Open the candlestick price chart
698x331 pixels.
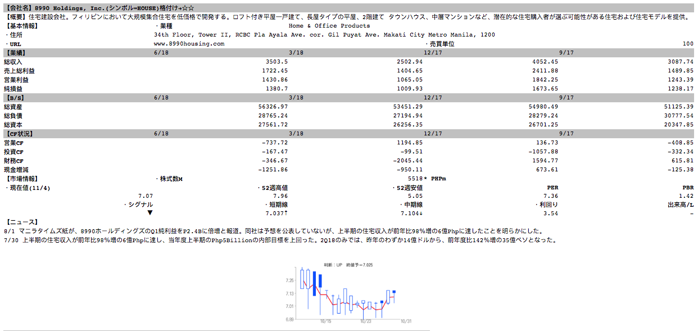click(x=349, y=293)
